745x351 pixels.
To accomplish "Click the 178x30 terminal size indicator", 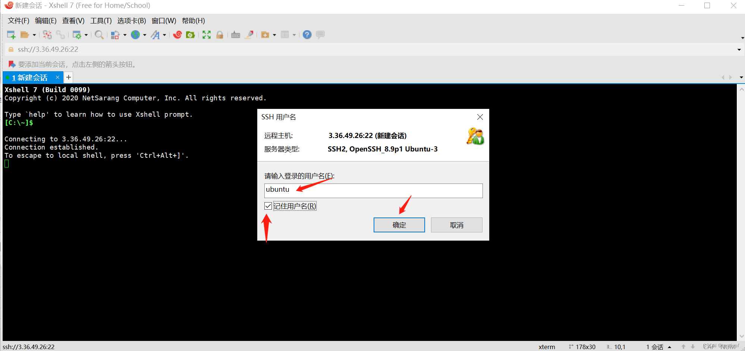I will pos(582,347).
